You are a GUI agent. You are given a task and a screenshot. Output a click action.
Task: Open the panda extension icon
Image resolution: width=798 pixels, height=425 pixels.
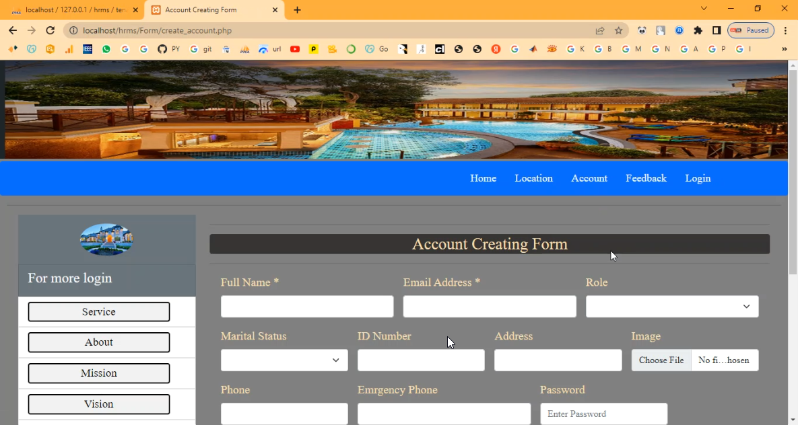pyautogui.click(x=642, y=30)
